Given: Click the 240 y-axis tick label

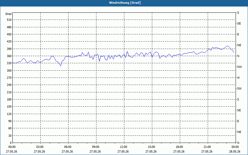Looking at the screenshot, I should tap(9, 85).
